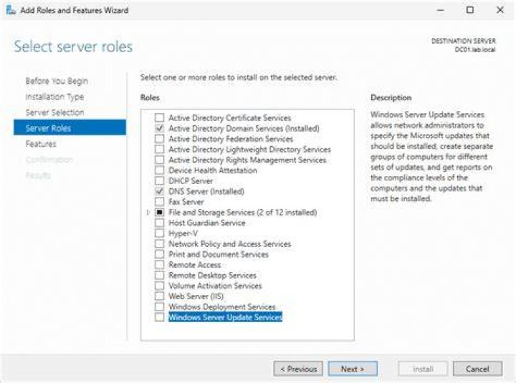Screen dimensions: 516x383
Task: Check Print and Document Services checkbox
Action: (x=159, y=254)
